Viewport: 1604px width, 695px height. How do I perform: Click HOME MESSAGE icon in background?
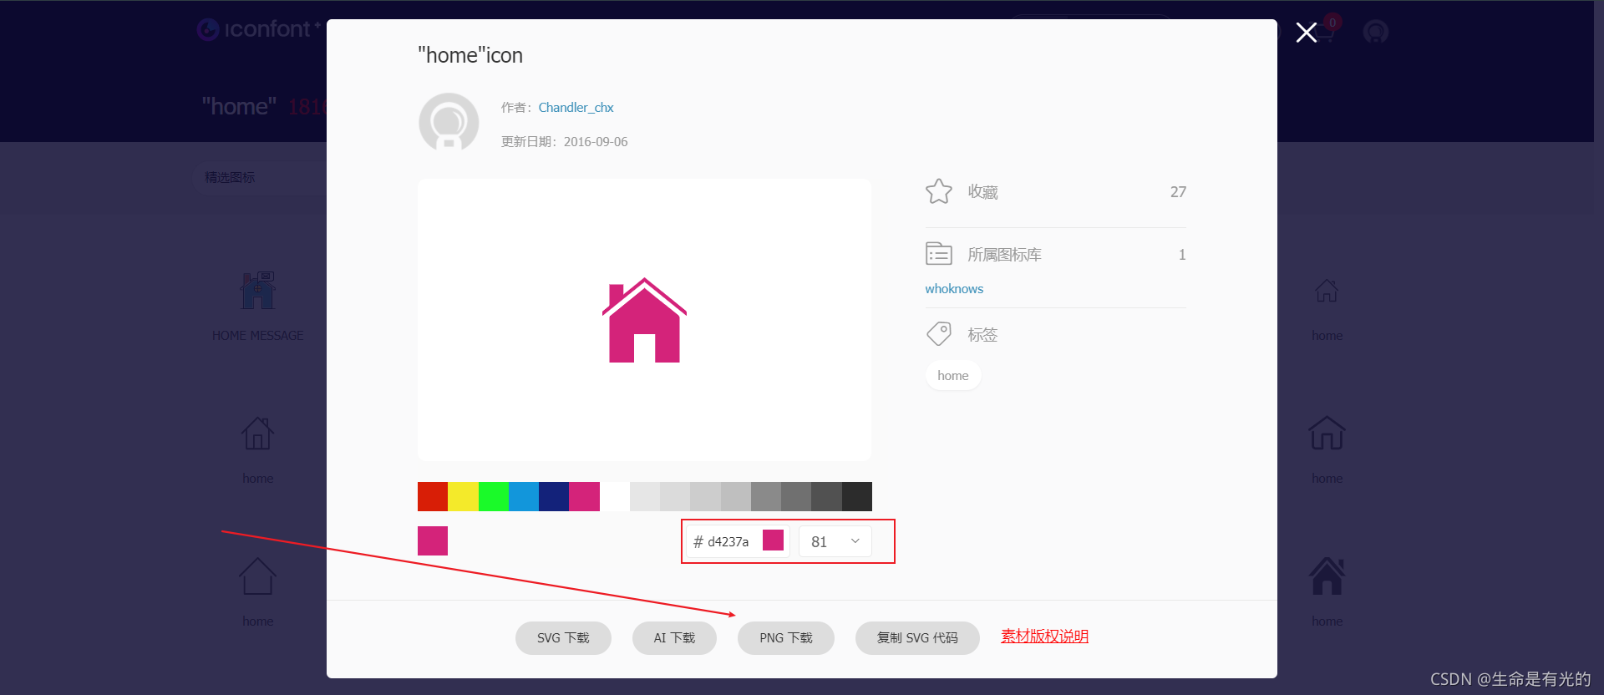(257, 291)
